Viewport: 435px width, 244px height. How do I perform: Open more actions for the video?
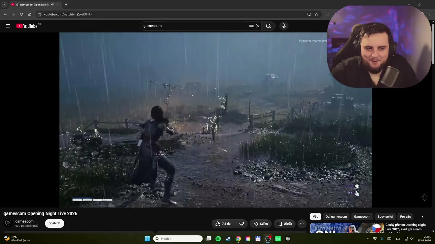point(302,224)
